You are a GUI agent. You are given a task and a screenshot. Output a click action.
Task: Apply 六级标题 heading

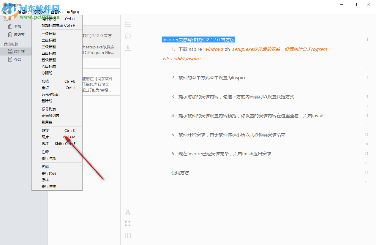click(x=57, y=67)
